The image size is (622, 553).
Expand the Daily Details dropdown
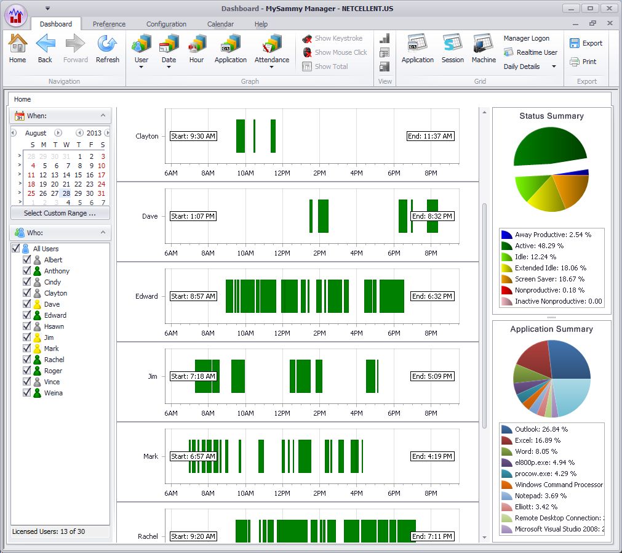point(554,67)
